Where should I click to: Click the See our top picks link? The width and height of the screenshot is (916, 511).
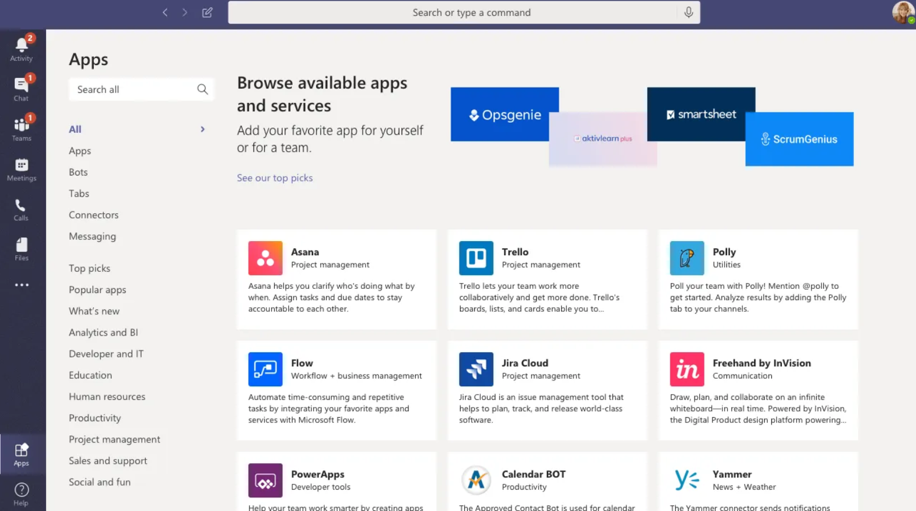(275, 178)
